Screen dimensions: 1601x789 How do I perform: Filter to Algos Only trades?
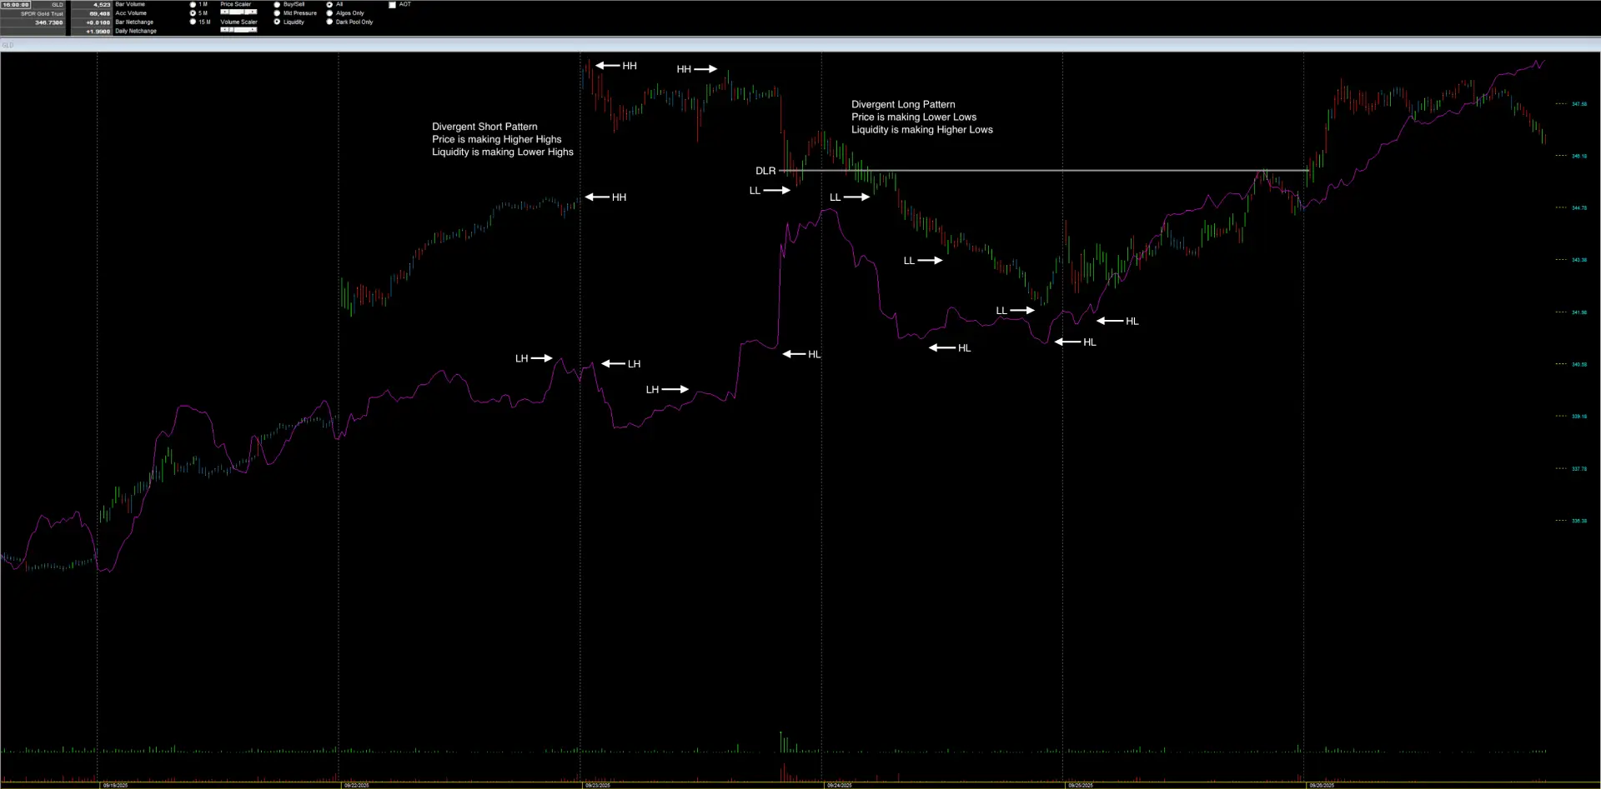tap(330, 13)
